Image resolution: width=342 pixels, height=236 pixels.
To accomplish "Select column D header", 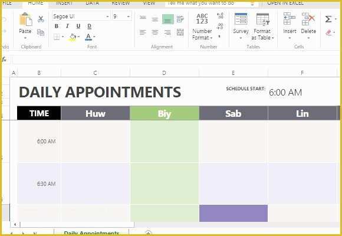I will click(x=165, y=73).
